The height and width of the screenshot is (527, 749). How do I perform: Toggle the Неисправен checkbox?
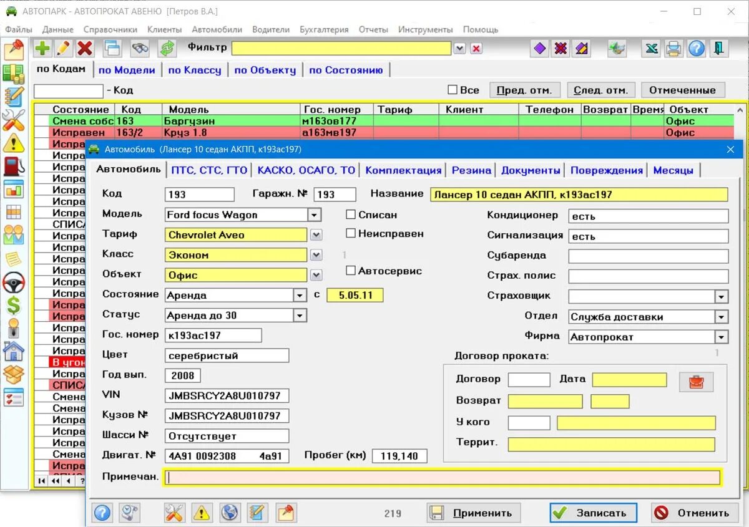click(x=351, y=233)
